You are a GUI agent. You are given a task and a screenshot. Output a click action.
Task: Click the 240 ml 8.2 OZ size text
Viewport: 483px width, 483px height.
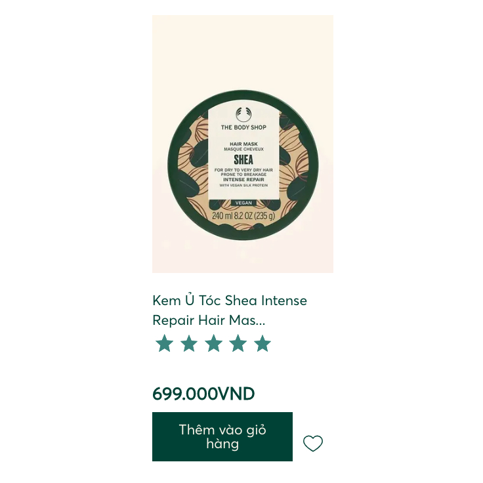pos(243,216)
